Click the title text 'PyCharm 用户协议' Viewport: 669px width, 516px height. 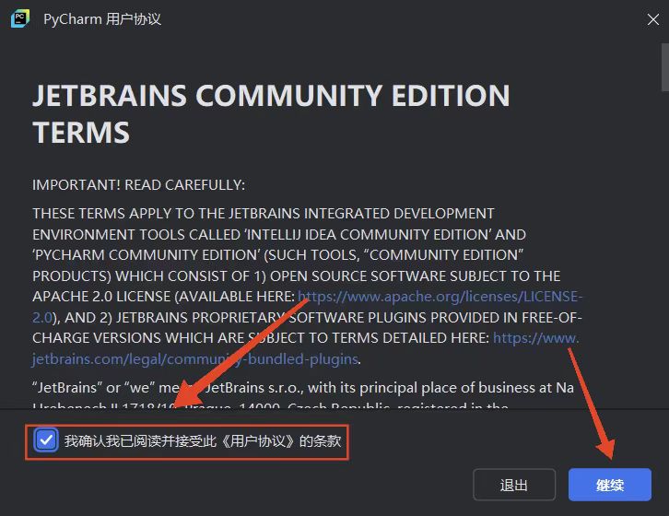[x=102, y=19]
